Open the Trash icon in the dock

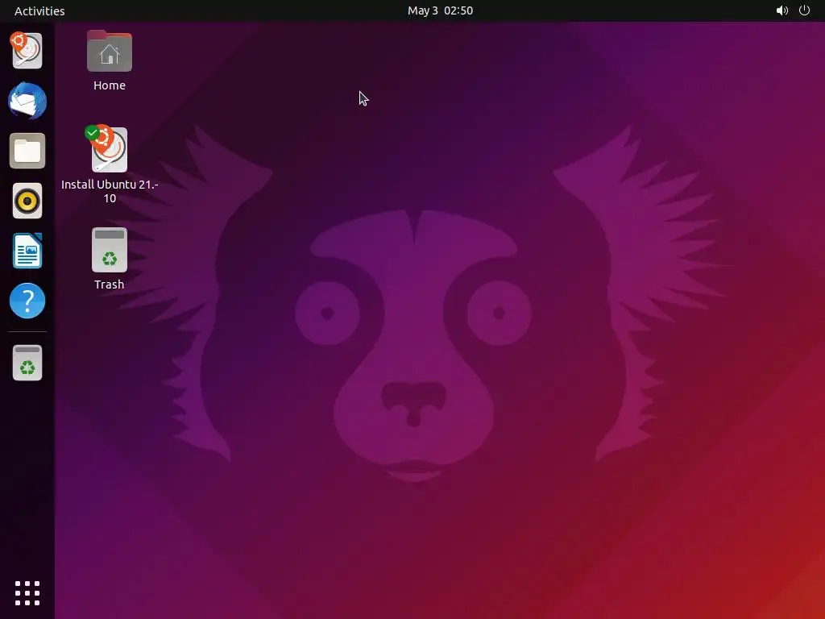tap(27, 363)
